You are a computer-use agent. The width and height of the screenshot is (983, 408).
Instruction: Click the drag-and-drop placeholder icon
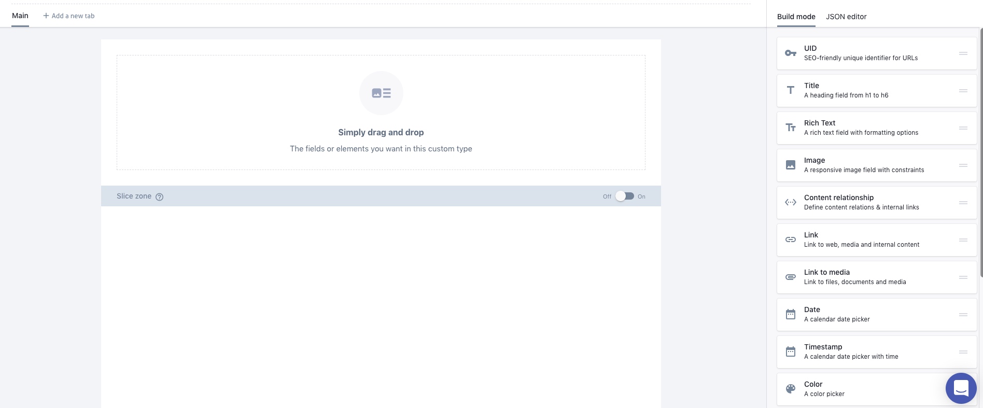[381, 93]
